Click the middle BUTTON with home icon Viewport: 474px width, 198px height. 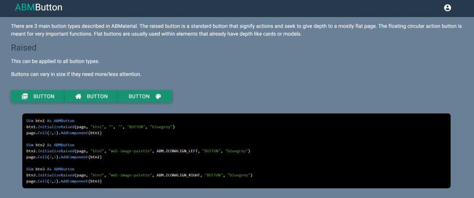click(92, 96)
